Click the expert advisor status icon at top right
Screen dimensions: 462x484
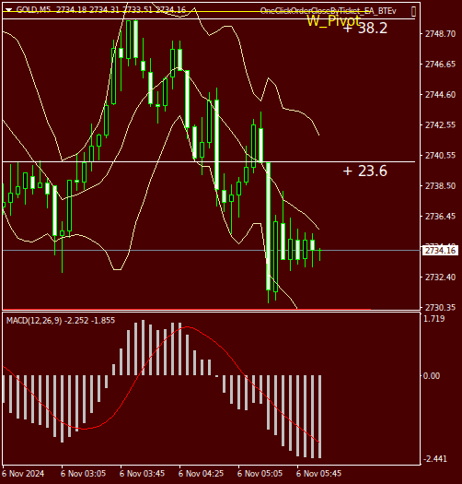coord(413,11)
